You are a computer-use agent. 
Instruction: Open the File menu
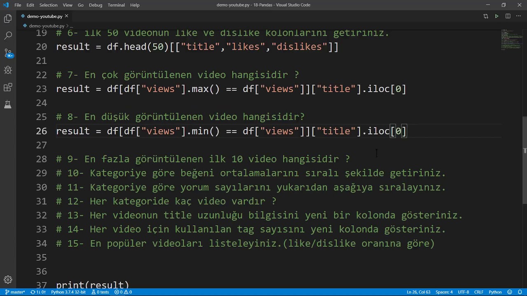pyautogui.click(x=18, y=5)
